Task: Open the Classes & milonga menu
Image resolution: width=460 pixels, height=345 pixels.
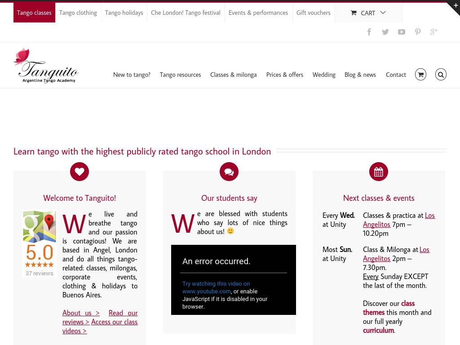Action: (x=233, y=75)
